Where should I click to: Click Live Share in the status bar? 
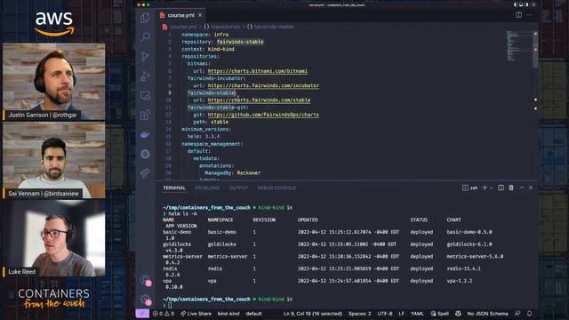[x=196, y=314]
